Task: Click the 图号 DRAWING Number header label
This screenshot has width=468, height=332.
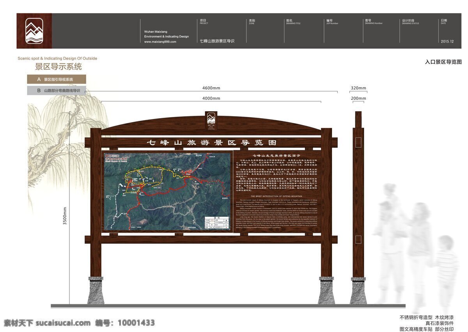Action: click(374, 21)
